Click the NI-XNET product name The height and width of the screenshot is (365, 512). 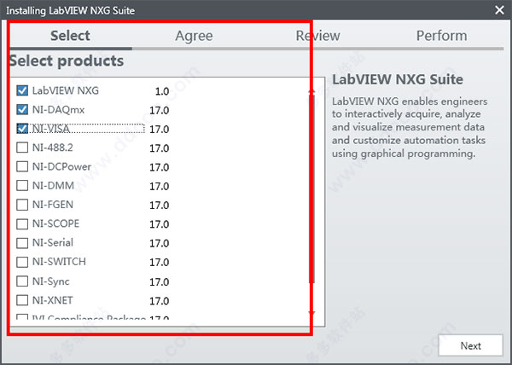point(52,300)
